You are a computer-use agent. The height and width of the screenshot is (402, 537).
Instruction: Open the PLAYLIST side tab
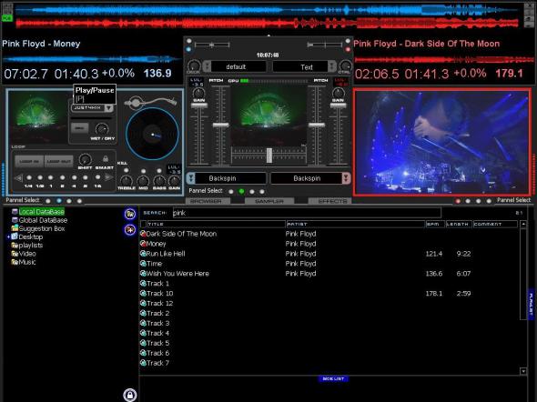[x=531, y=304]
